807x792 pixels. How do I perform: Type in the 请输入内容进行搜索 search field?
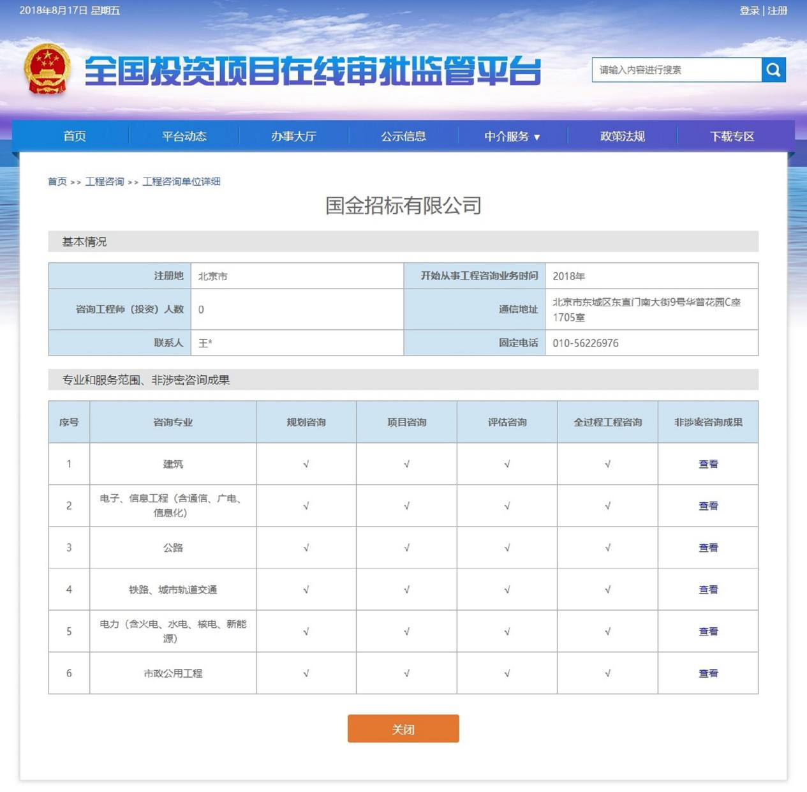676,70
